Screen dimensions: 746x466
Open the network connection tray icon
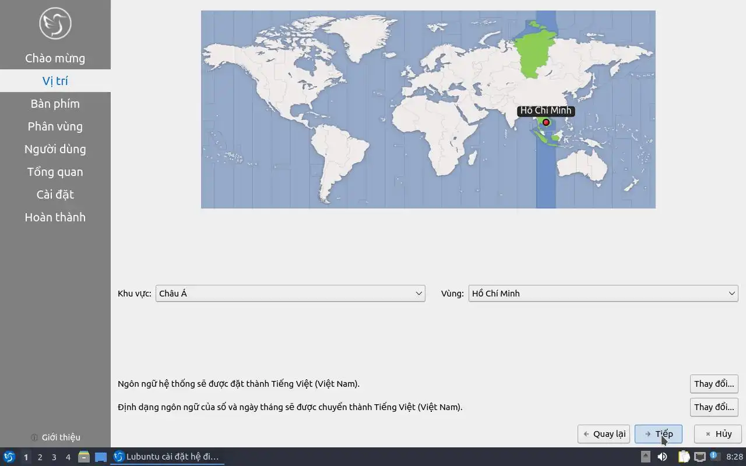pos(700,457)
